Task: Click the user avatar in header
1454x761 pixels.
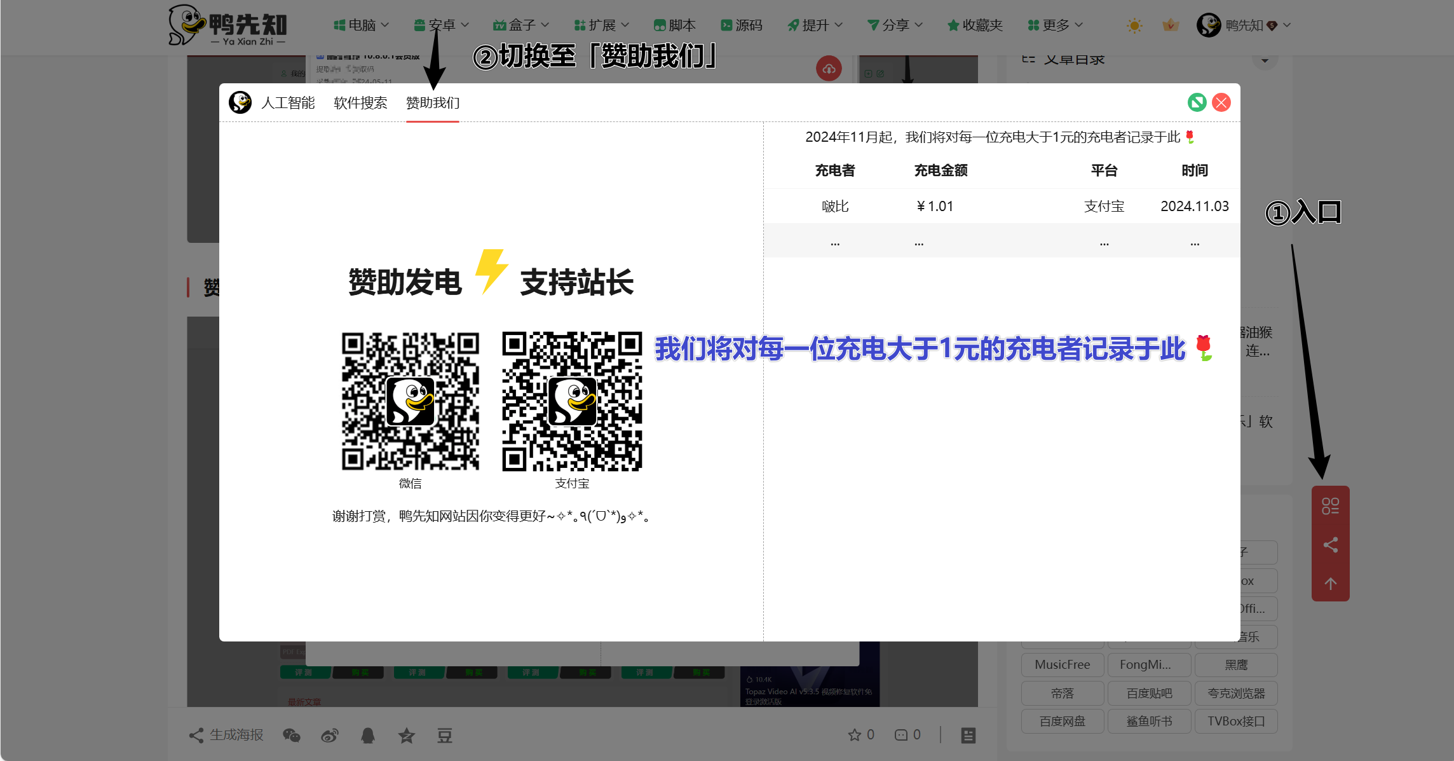Action: point(1209,25)
